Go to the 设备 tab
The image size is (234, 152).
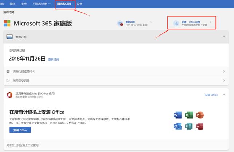pos(79,4)
